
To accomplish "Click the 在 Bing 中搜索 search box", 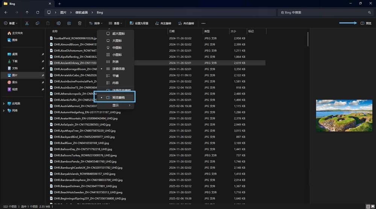I will 323,12.
